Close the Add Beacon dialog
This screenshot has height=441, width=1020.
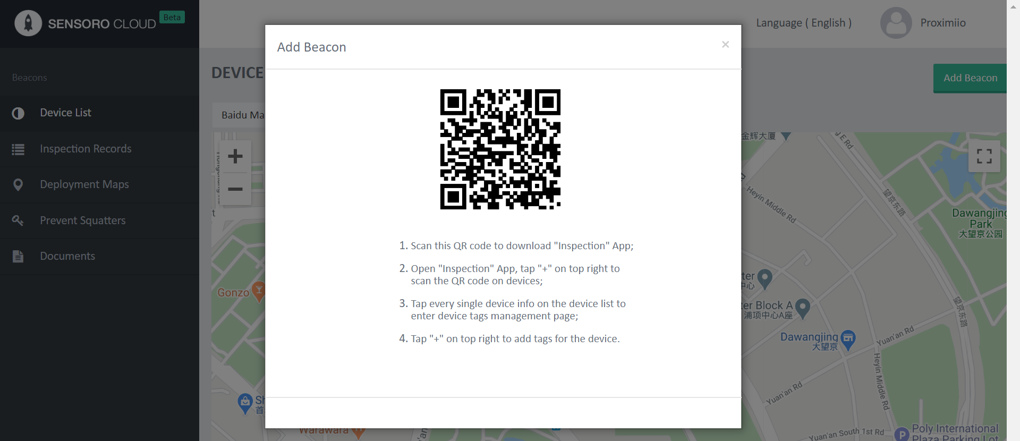click(x=725, y=45)
